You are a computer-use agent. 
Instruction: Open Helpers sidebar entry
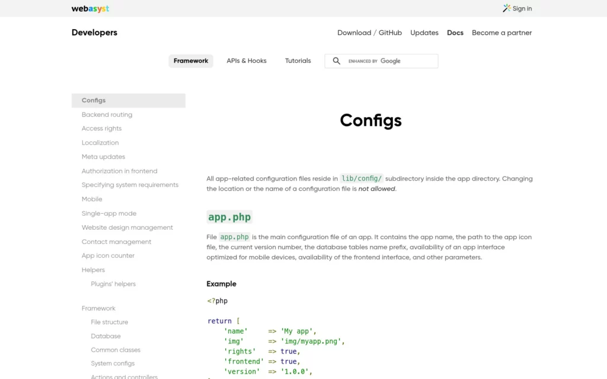[x=93, y=270]
